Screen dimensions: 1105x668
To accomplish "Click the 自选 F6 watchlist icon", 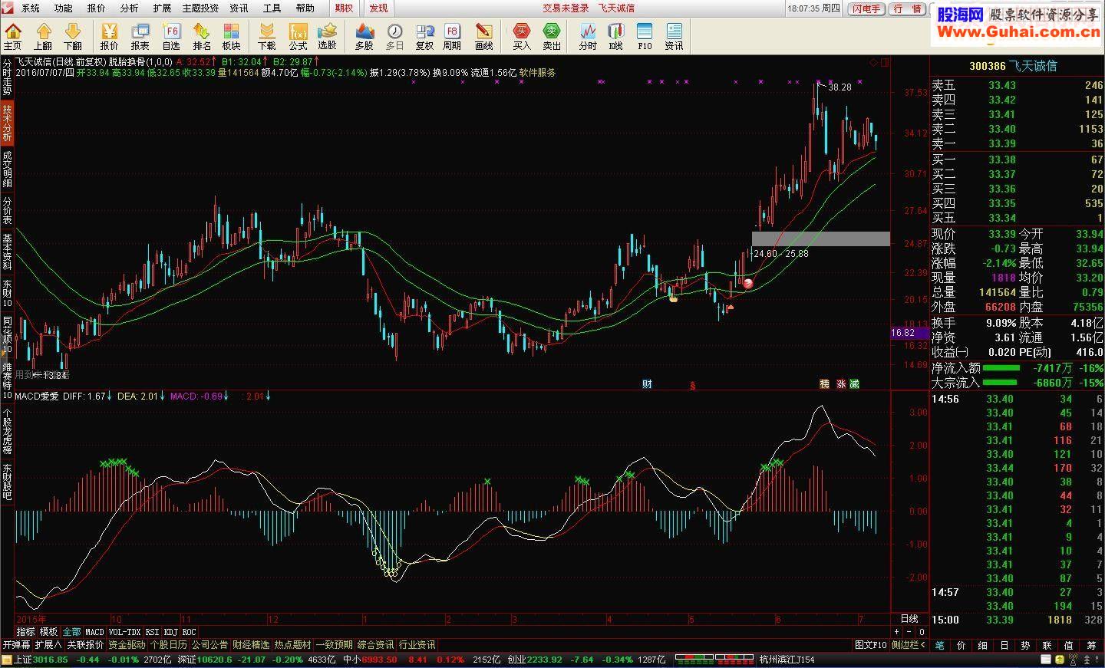I will point(171,35).
